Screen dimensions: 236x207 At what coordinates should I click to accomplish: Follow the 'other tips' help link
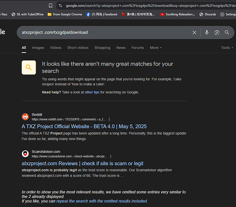92,92
